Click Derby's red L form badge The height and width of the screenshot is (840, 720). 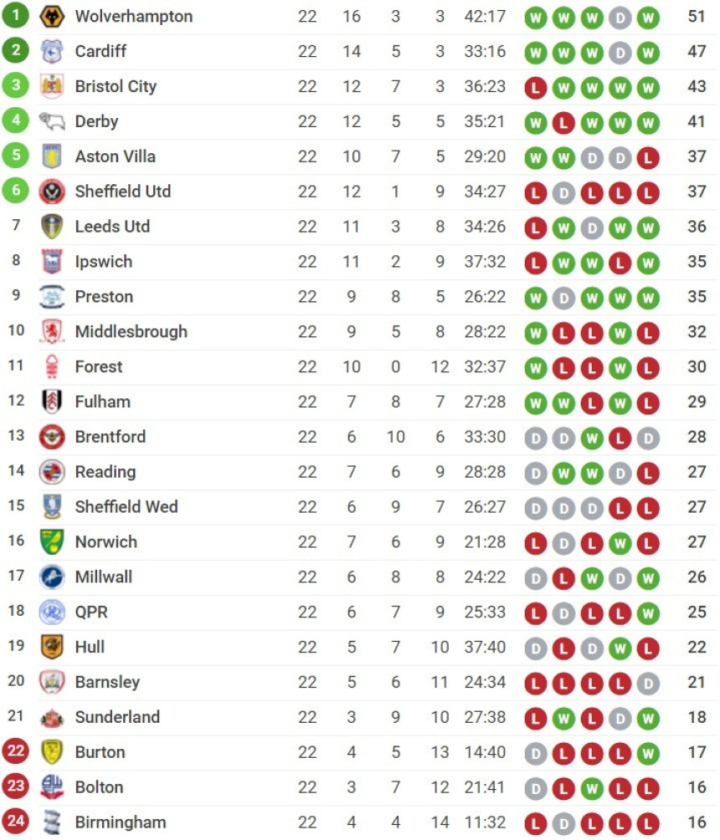tap(563, 124)
